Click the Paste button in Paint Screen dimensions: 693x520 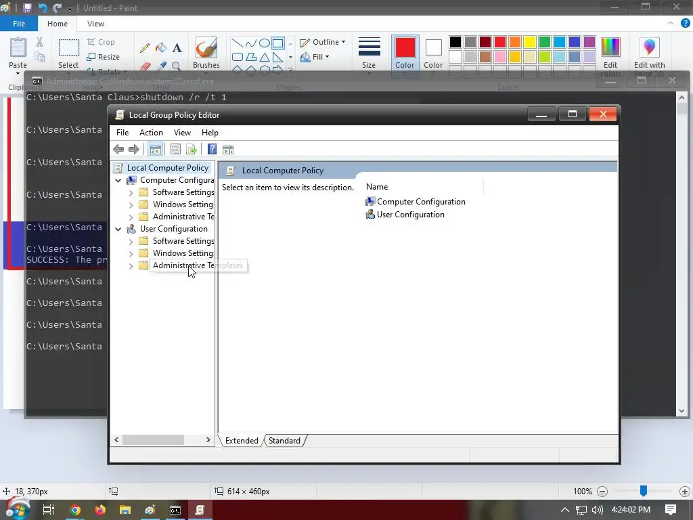(18, 53)
